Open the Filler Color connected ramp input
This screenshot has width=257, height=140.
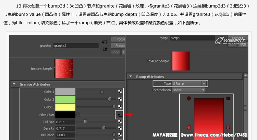coord(119,115)
